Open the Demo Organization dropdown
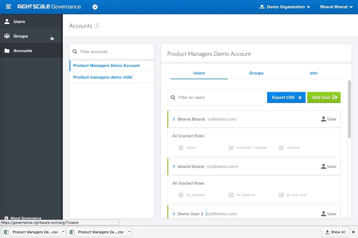 pos(285,7)
